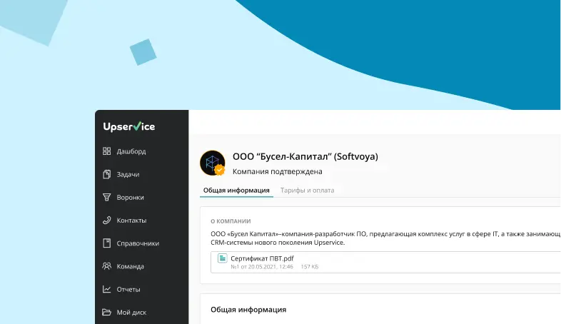Viewport: 561px width, 324px height.
Task: Select Справочники in the sidebar
Action: click(x=138, y=243)
